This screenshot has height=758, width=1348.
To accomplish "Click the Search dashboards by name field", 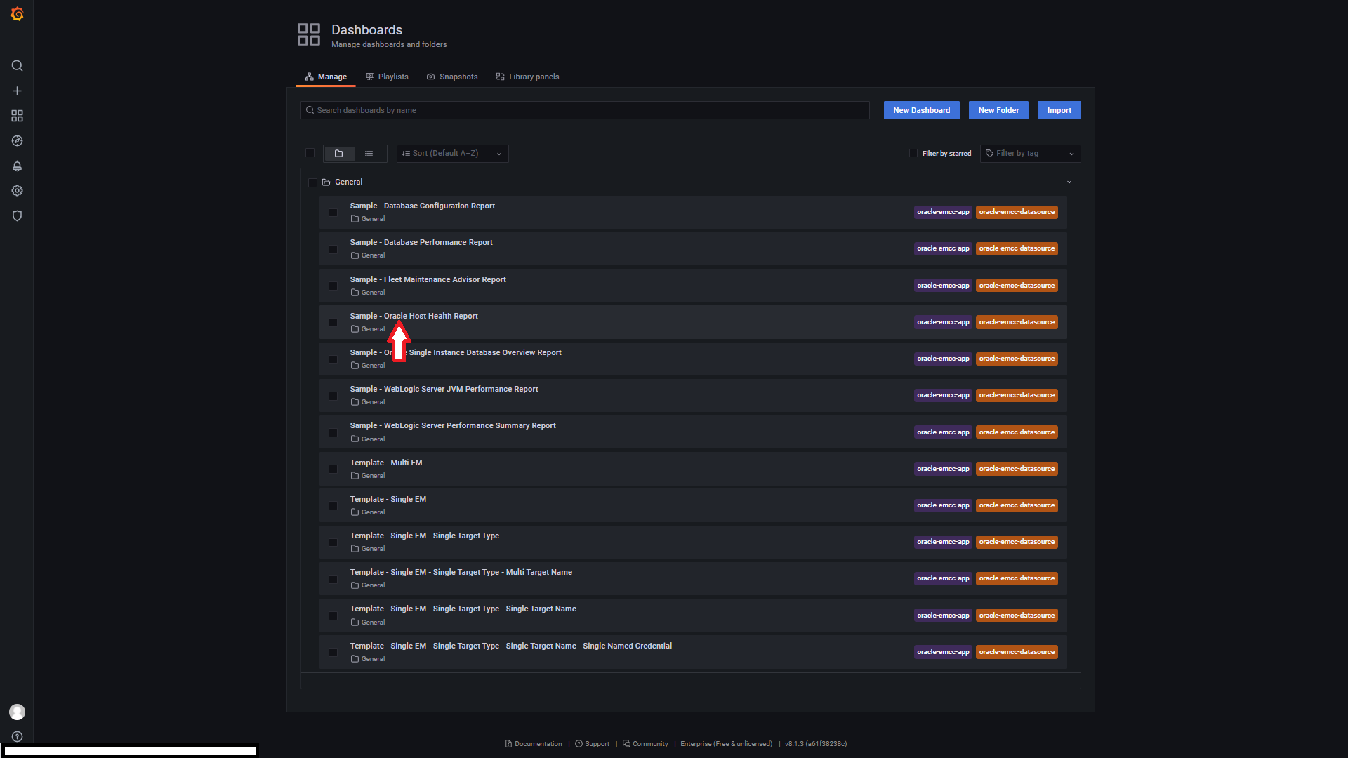I will [585, 110].
